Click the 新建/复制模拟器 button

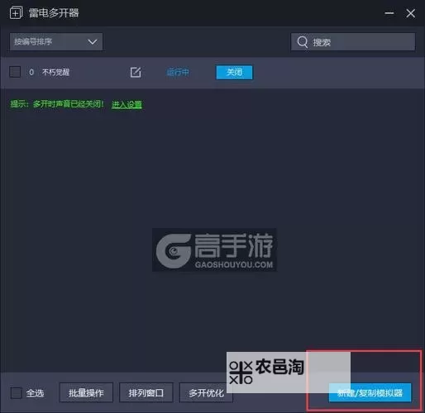click(x=370, y=392)
